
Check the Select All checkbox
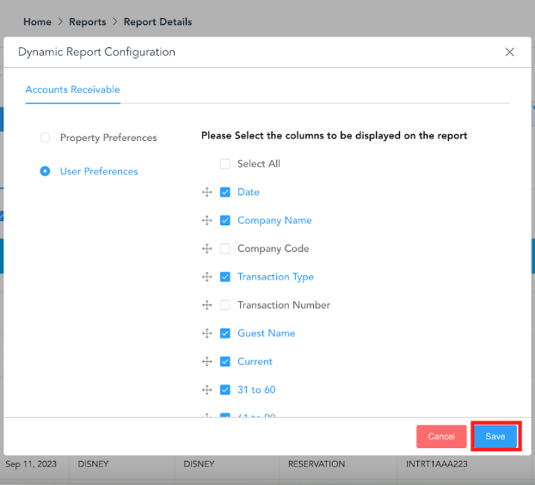point(225,164)
